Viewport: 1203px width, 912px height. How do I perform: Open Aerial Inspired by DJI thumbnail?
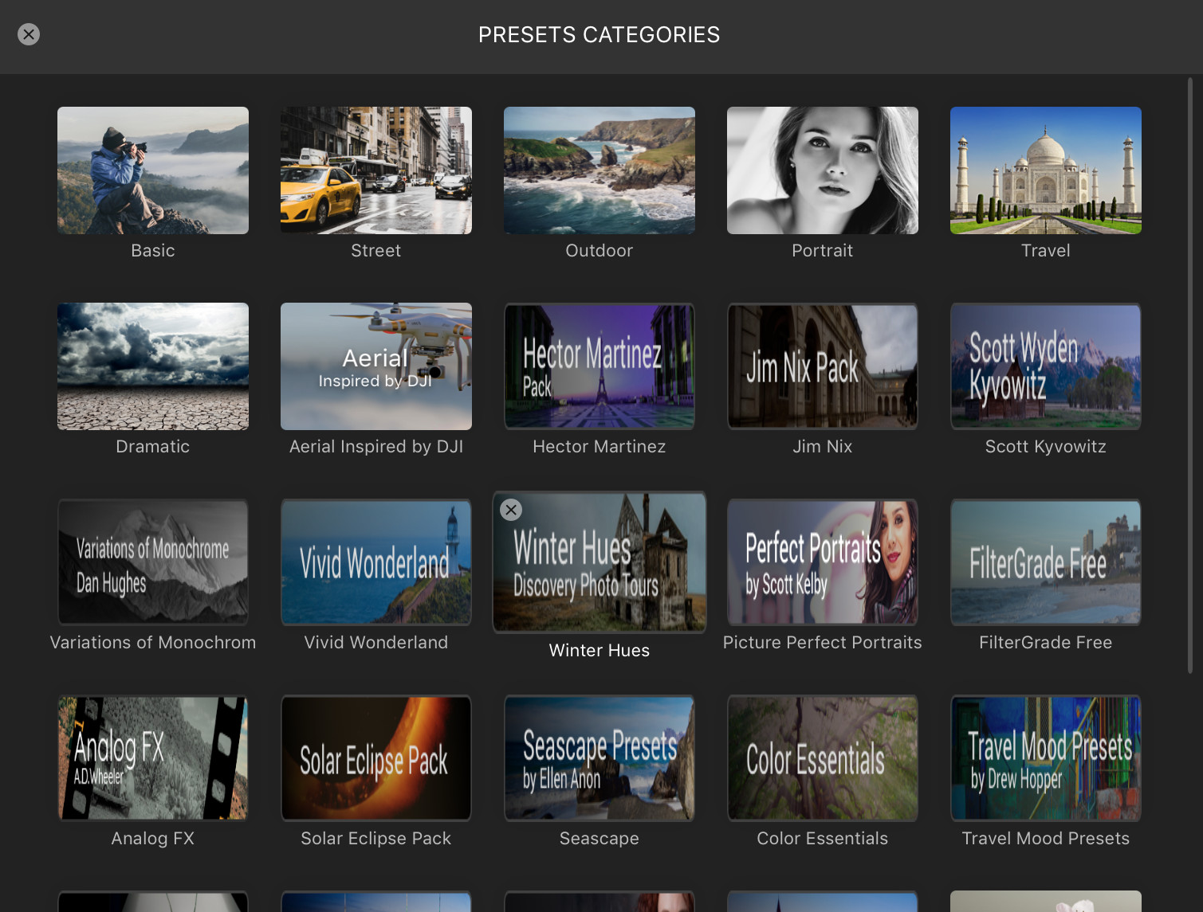click(x=376, y=366)
